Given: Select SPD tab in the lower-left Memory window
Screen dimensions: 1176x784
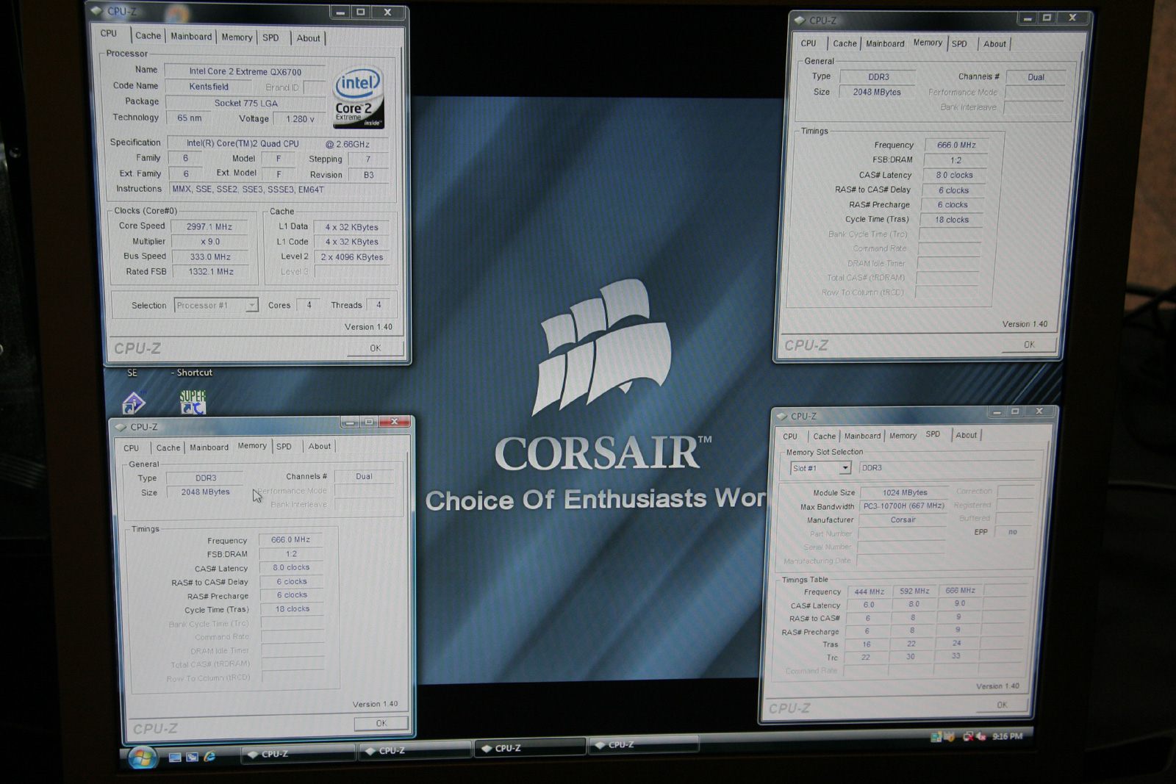Looking at the screenshot, I should (x=284, y=446).
